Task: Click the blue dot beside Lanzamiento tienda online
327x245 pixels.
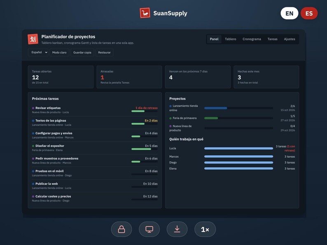Action: (171, 106)
